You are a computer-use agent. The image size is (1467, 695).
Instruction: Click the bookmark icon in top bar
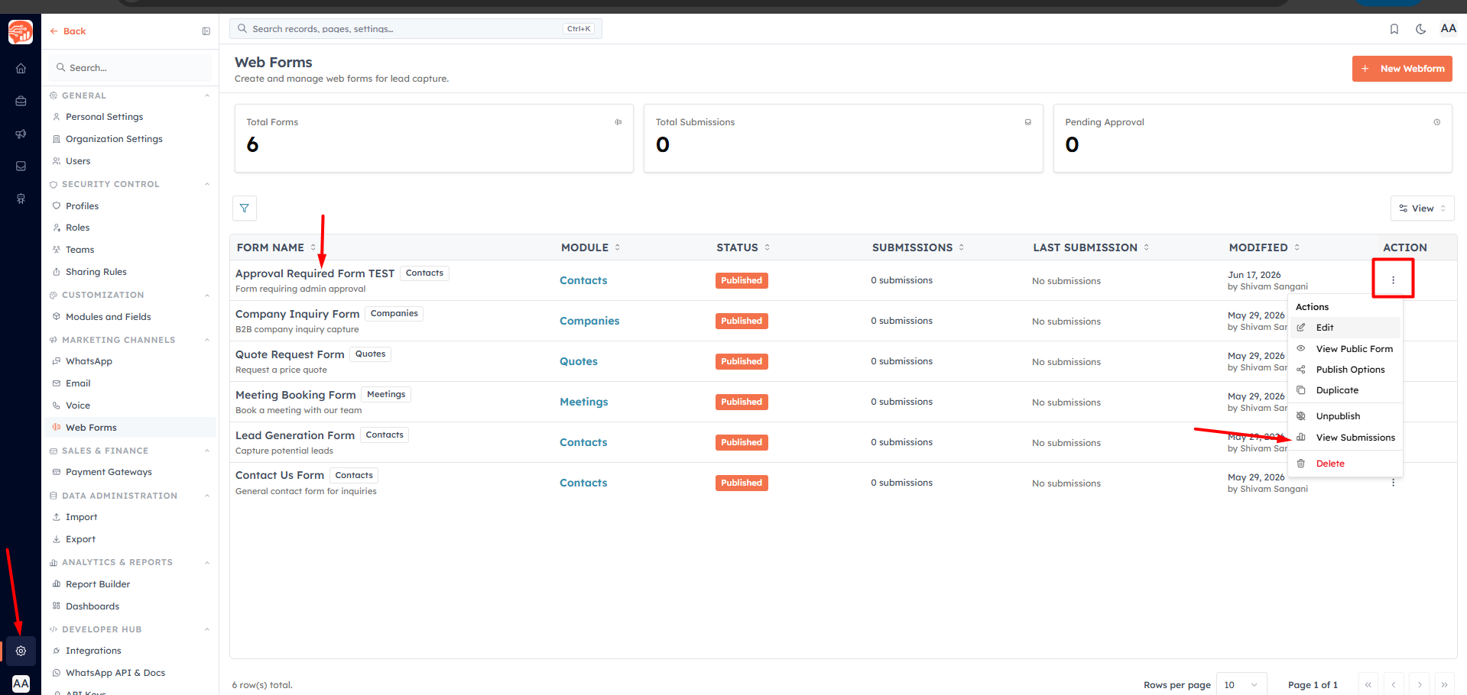point(1394,29)
